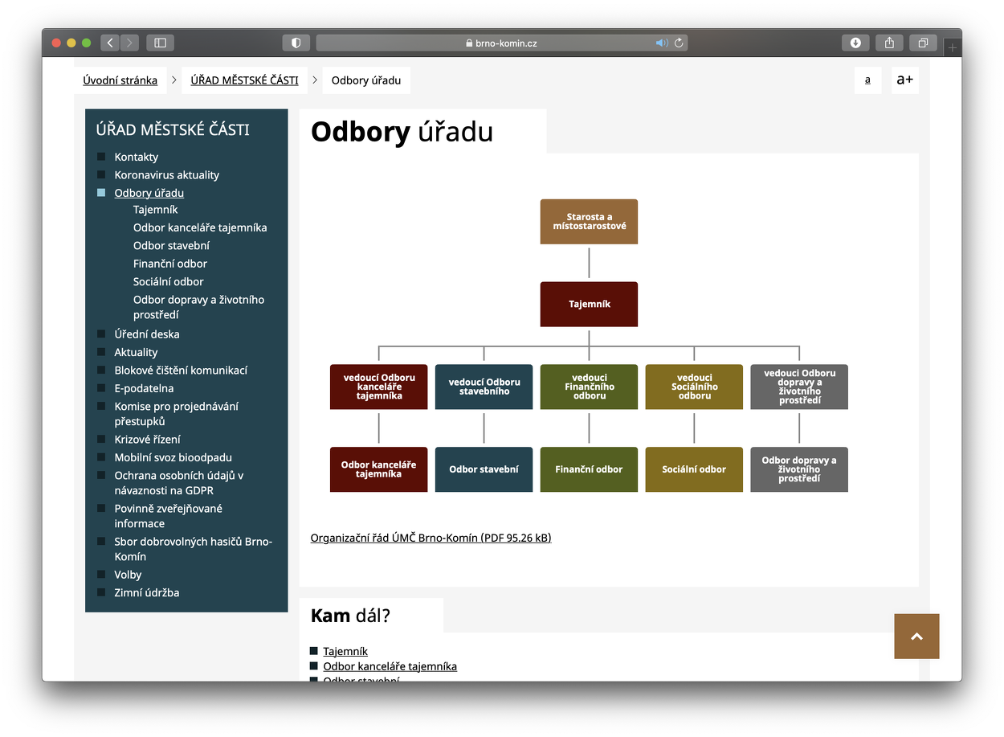
Task: Open Úřední deska in sidebar menu
Action: click(x=146, y=334)
